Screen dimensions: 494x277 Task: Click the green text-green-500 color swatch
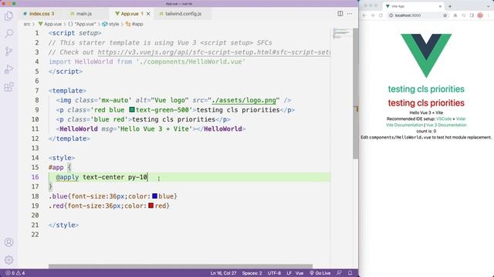tap(132, 109)
